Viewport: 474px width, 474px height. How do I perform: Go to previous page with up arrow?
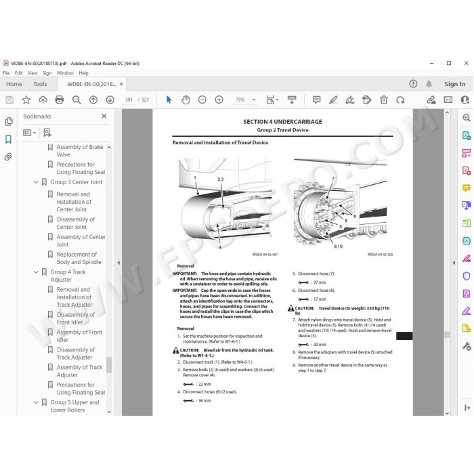(93, 100)
